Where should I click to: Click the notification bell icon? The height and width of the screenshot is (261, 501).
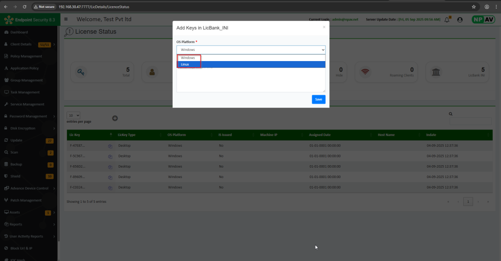[x=447, y=20]
